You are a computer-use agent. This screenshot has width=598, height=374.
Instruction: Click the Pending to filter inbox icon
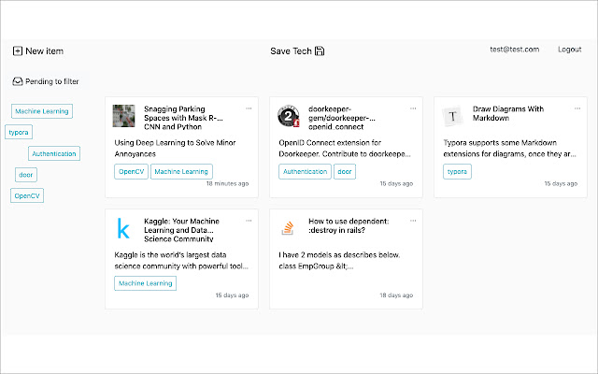click(x=18, y=81)
